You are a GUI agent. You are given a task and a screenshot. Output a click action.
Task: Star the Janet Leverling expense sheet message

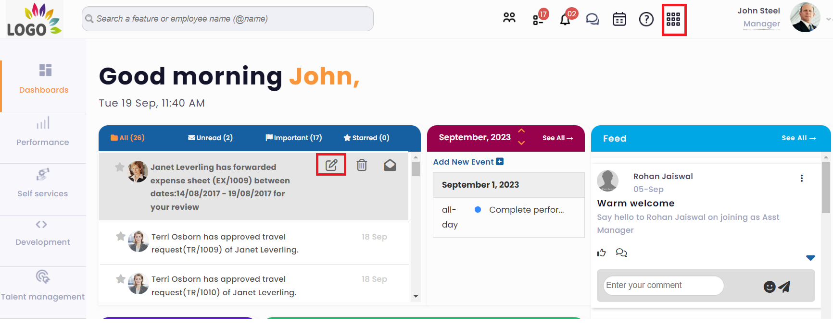[120, 167]
